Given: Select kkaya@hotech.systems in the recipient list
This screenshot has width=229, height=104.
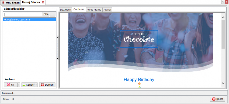Looking at the screenshot, I should [x=30, y=19].
